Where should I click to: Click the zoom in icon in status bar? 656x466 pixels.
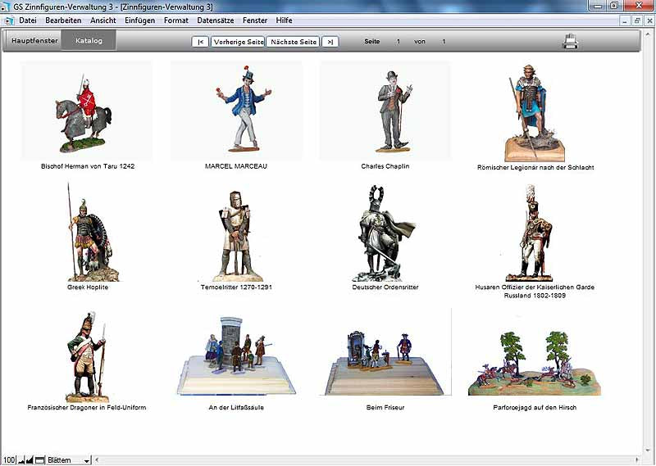tap(30, 460)
